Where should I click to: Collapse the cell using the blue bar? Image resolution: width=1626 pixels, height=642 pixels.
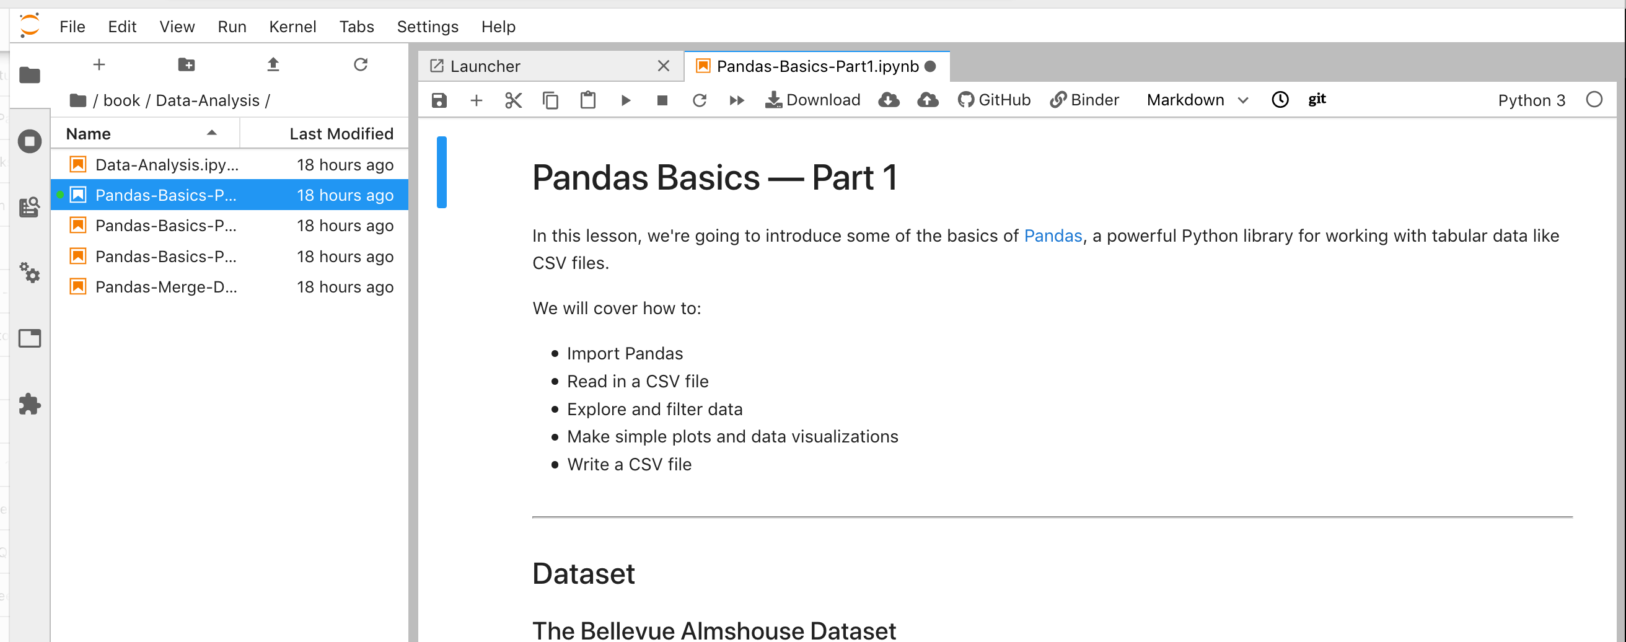442,172
